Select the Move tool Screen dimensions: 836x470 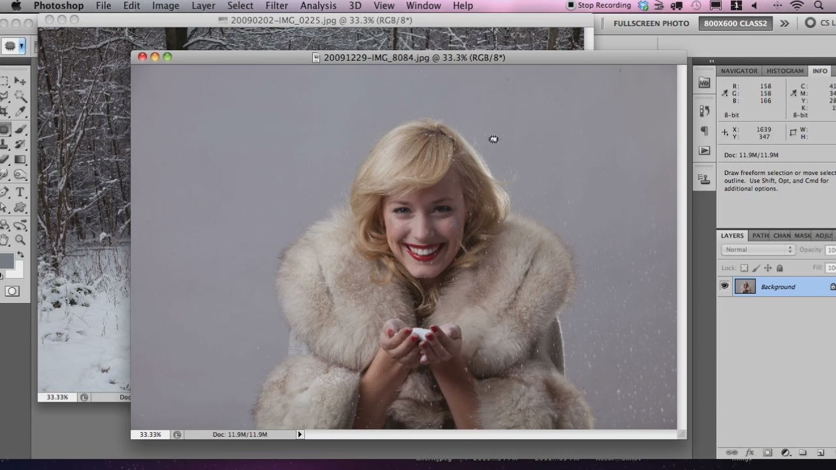click(x=21, y=82)
